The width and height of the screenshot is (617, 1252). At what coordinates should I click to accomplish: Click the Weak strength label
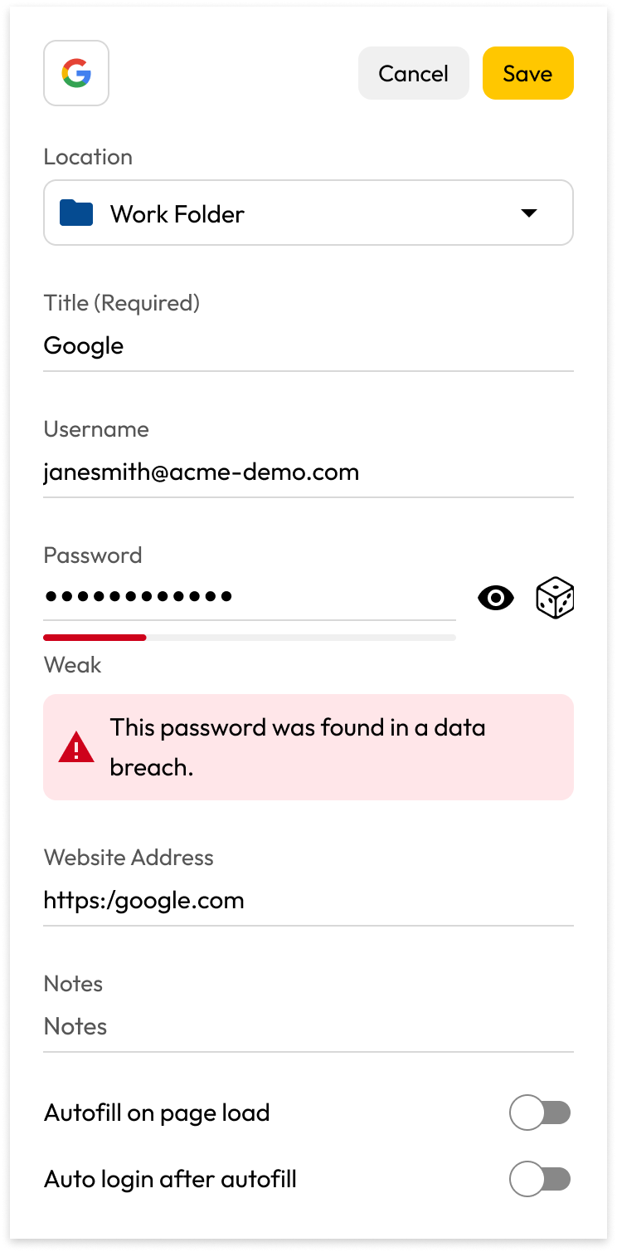pos(73,664)
